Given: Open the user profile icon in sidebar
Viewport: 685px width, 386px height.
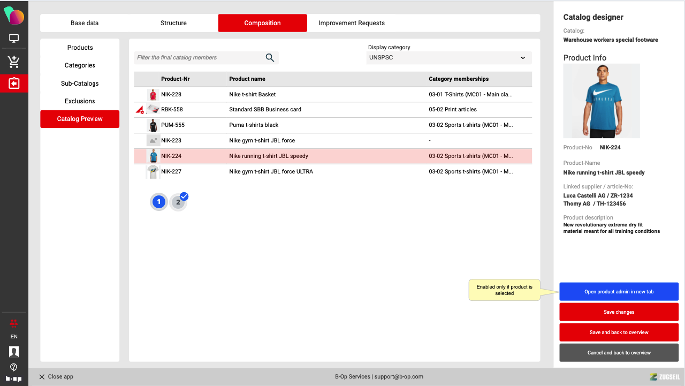Looking at the screenshot, I should (14, 352).
